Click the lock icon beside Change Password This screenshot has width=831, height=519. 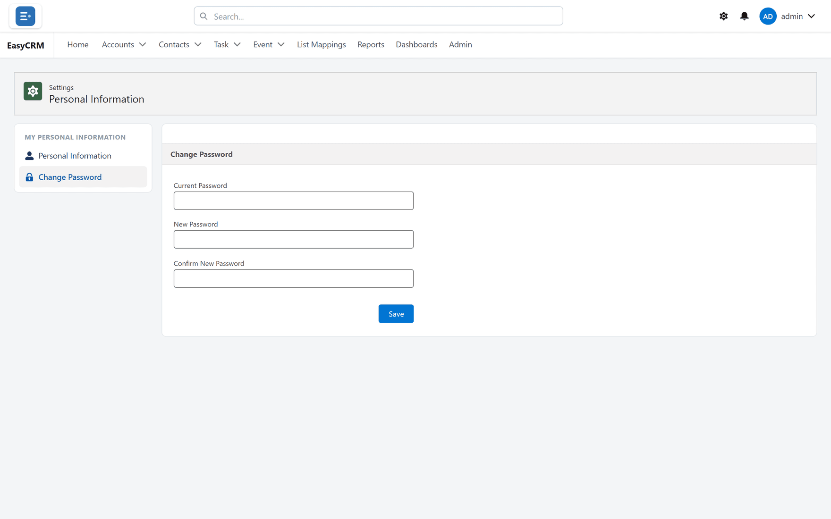coord(29,177)
